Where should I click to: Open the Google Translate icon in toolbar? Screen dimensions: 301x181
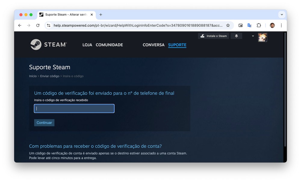coord(249,26)
